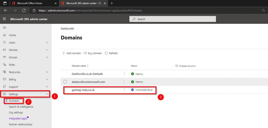Open Search & intelligence settings
The width and height of the screenshot is (268, 128).
tap(21, 107)
